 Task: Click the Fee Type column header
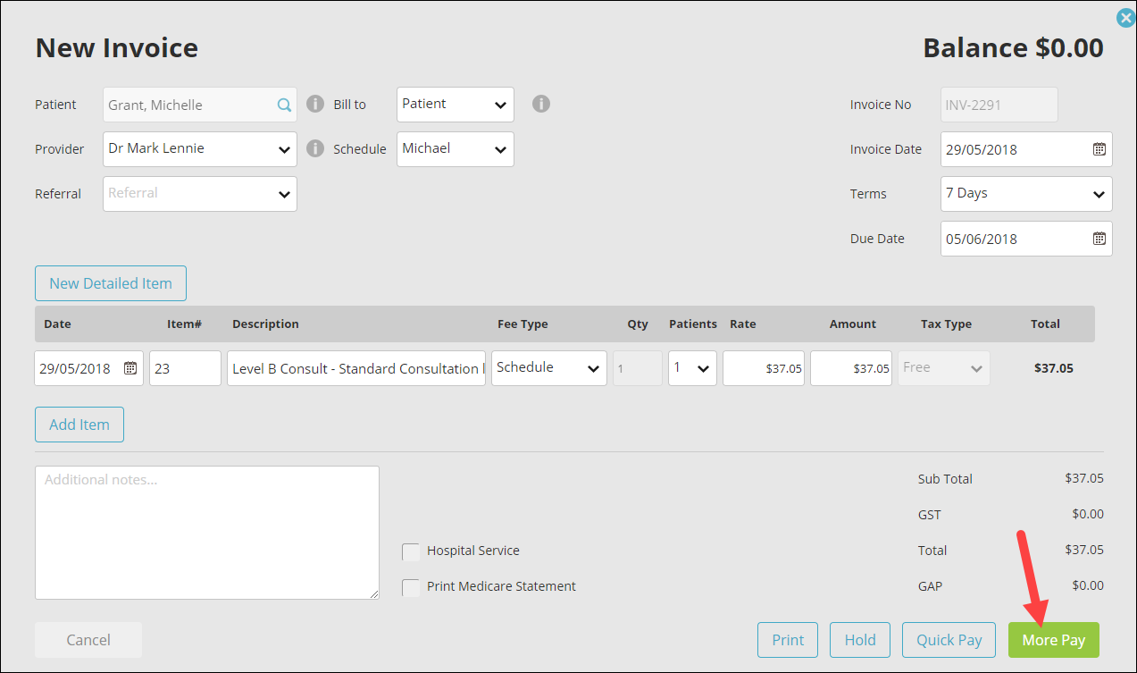click(x=523, y=324)
